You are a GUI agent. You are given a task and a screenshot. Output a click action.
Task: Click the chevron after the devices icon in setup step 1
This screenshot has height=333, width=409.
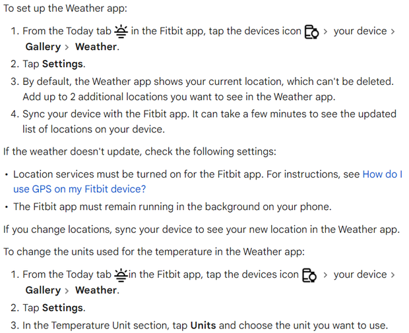(x=326, y=32)
